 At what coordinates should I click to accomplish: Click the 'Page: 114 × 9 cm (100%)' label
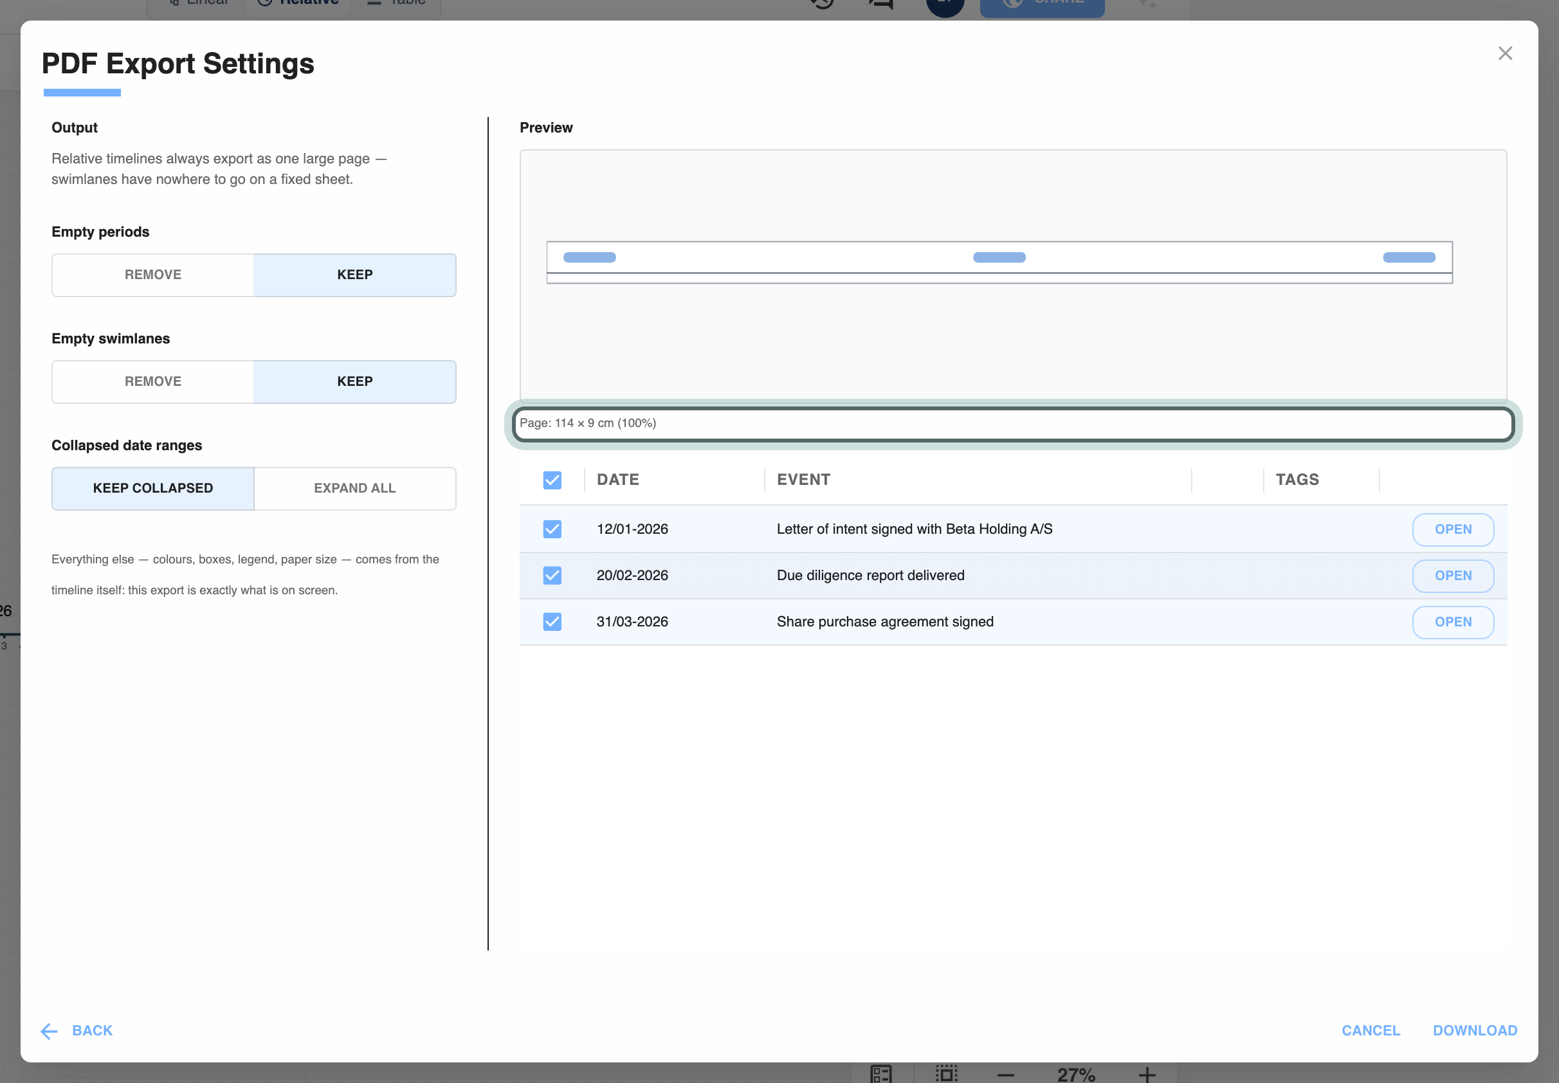[587, 423]
